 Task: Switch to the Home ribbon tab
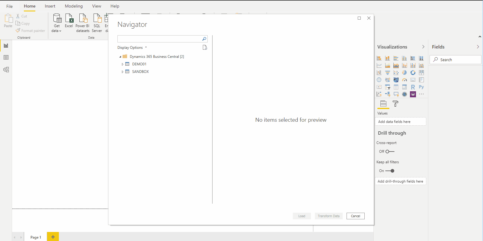30,6
